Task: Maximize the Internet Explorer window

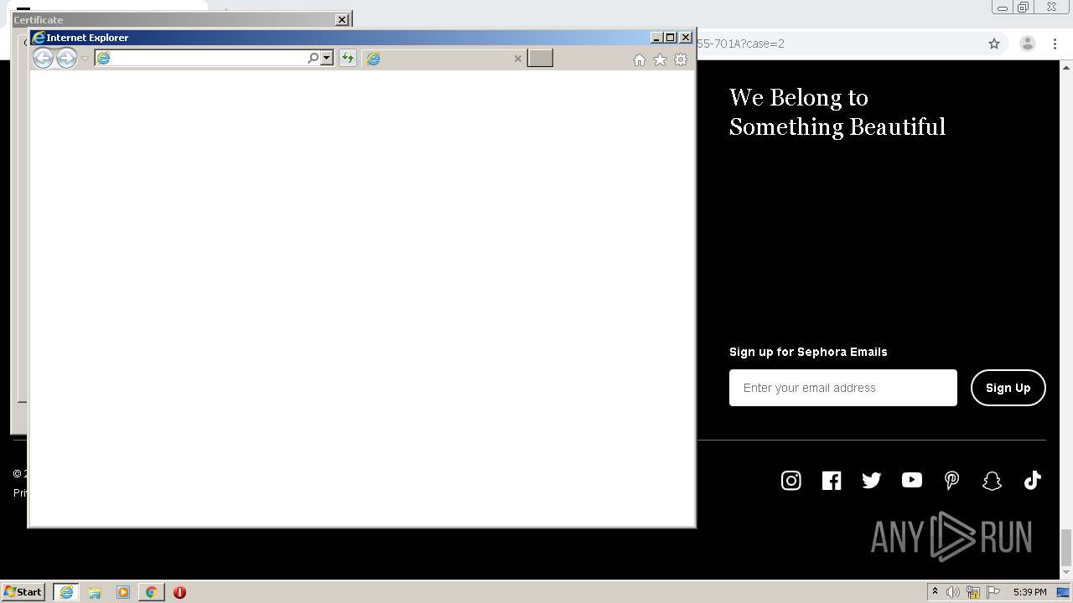Action: pyautogui.click(x=670, y=38)
